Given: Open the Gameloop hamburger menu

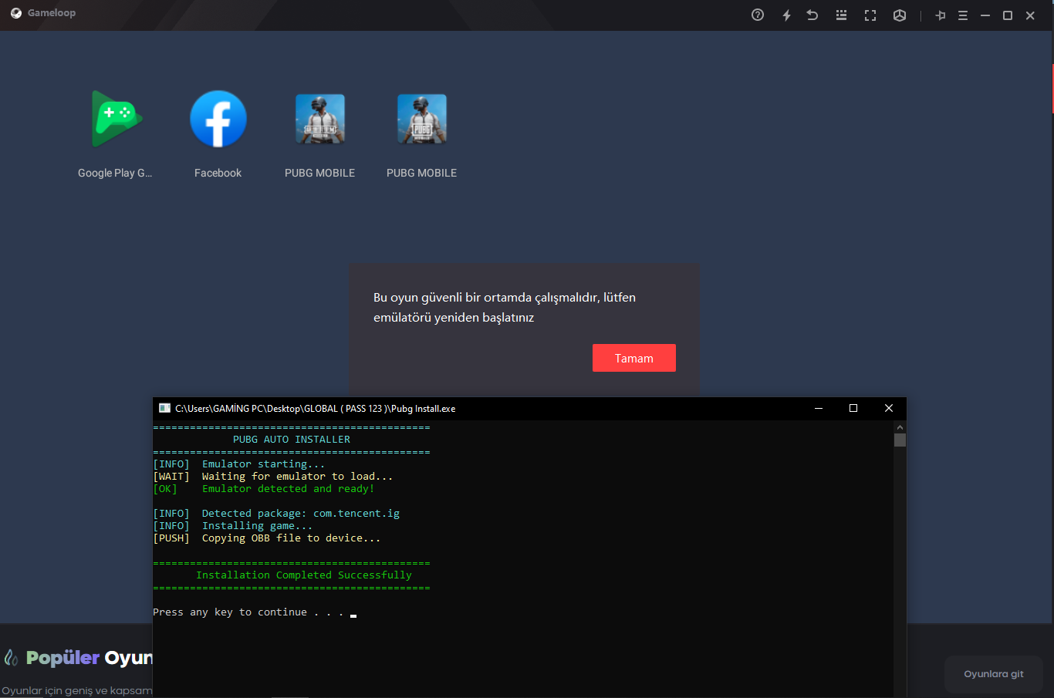Looking at the screenshot, I should pos(963,15).
